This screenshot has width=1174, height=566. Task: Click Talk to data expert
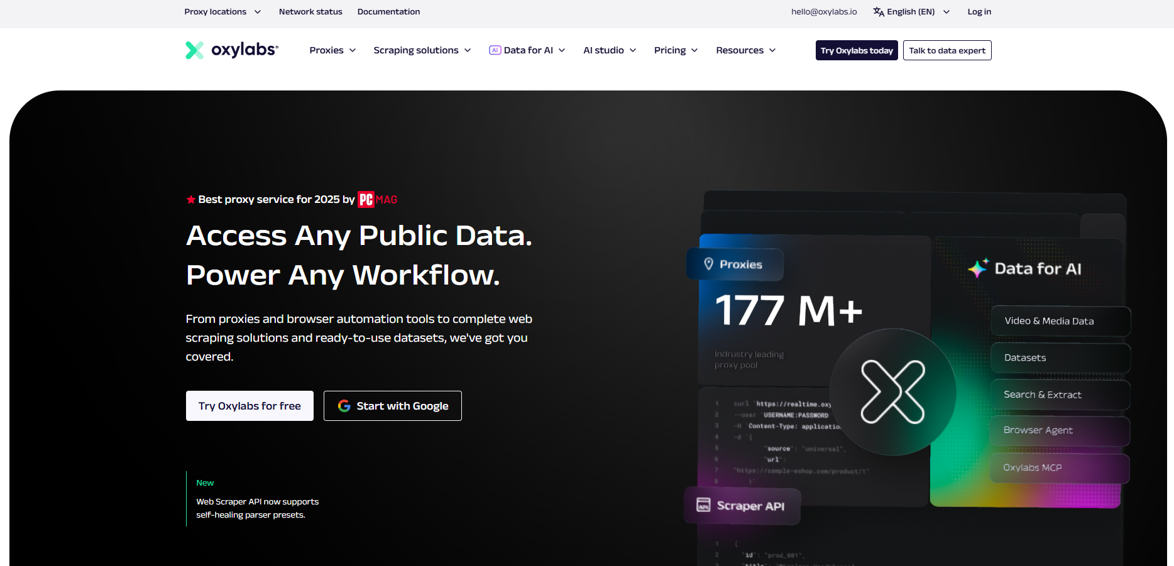click(x=946, y=50)
